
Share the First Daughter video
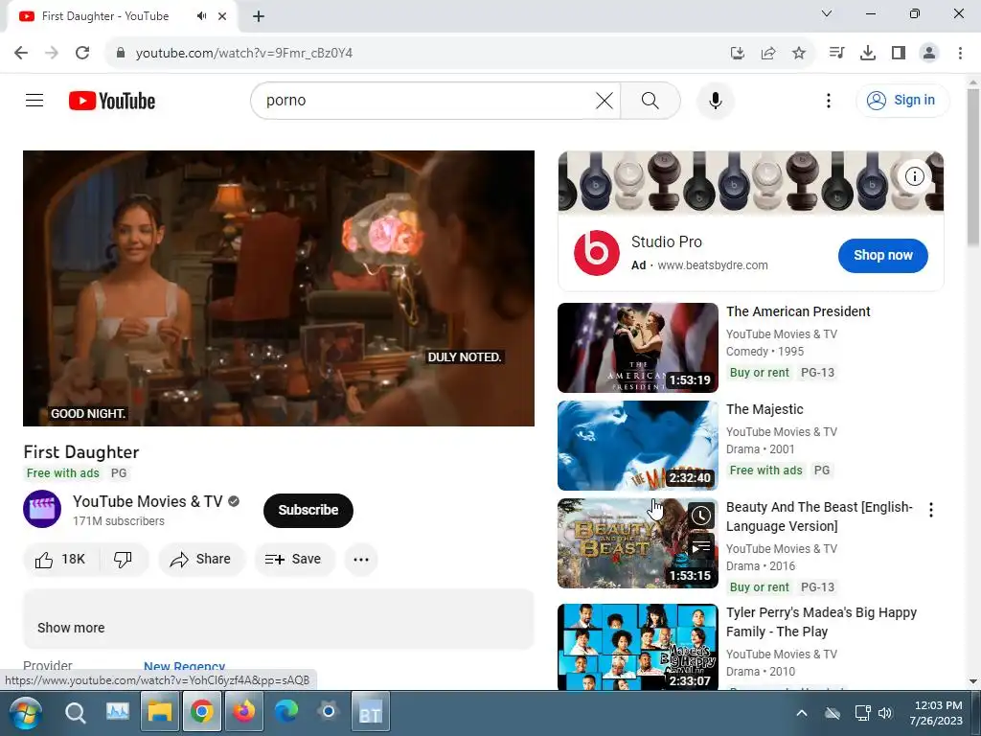click(x=201, y=559)
